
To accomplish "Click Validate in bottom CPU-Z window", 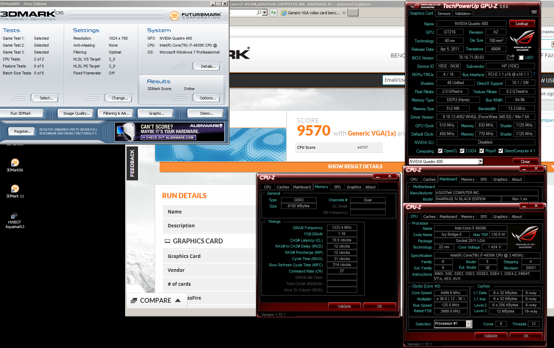I will [x=491, y=336].
